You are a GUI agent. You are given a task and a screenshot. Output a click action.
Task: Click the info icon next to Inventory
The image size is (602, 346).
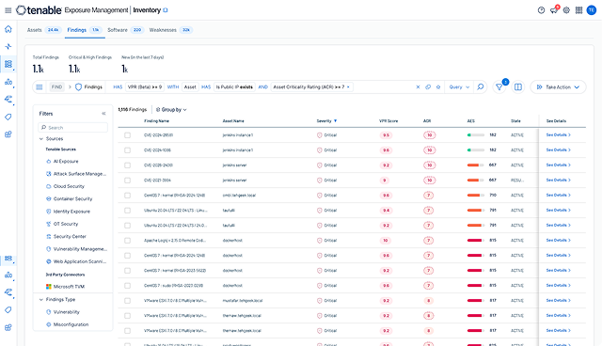(x=166, y=10)
